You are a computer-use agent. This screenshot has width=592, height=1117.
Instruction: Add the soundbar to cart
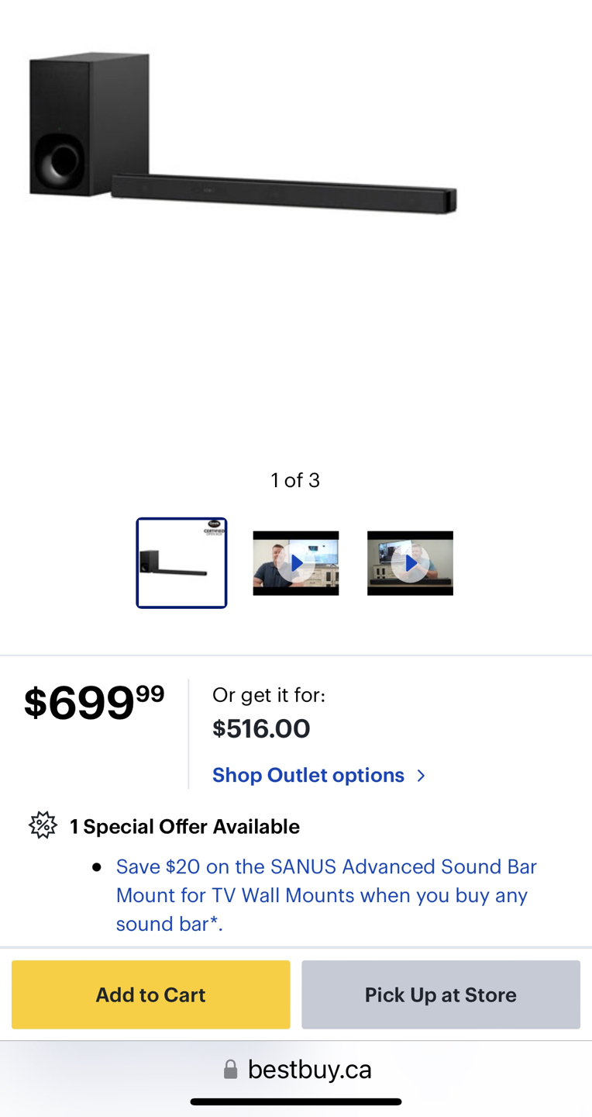151,994
